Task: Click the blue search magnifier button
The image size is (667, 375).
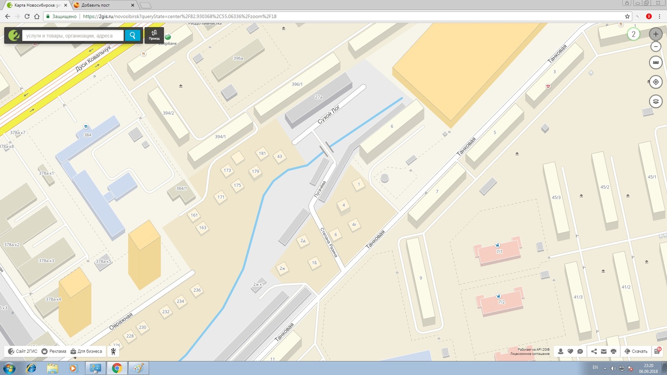Action: (x=133, y=35)
